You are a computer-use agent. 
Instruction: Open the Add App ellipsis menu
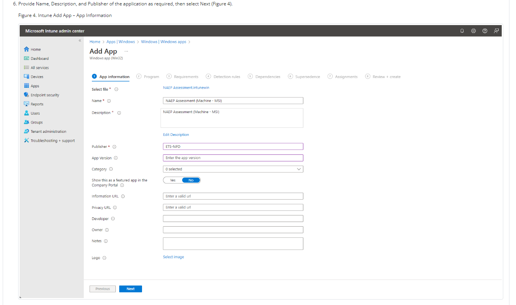pyautogui.click(x=126, y=51)
